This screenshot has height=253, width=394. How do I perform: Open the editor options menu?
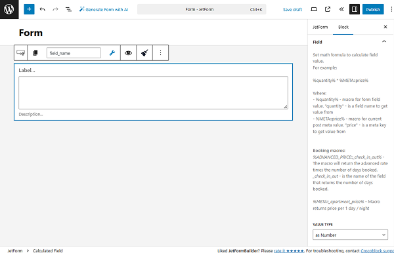[391, 9]
